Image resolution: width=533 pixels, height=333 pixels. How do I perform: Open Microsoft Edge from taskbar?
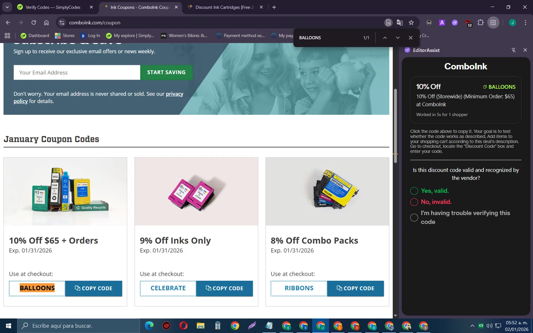tap(149, 326)
